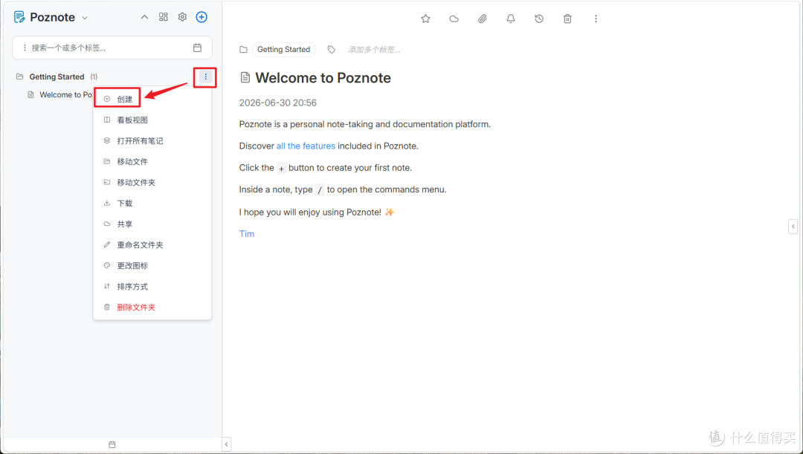Screen dimensions: 803x454
Task: Open the Getting Started folder three-dot menu
Action: coord(205,77)
